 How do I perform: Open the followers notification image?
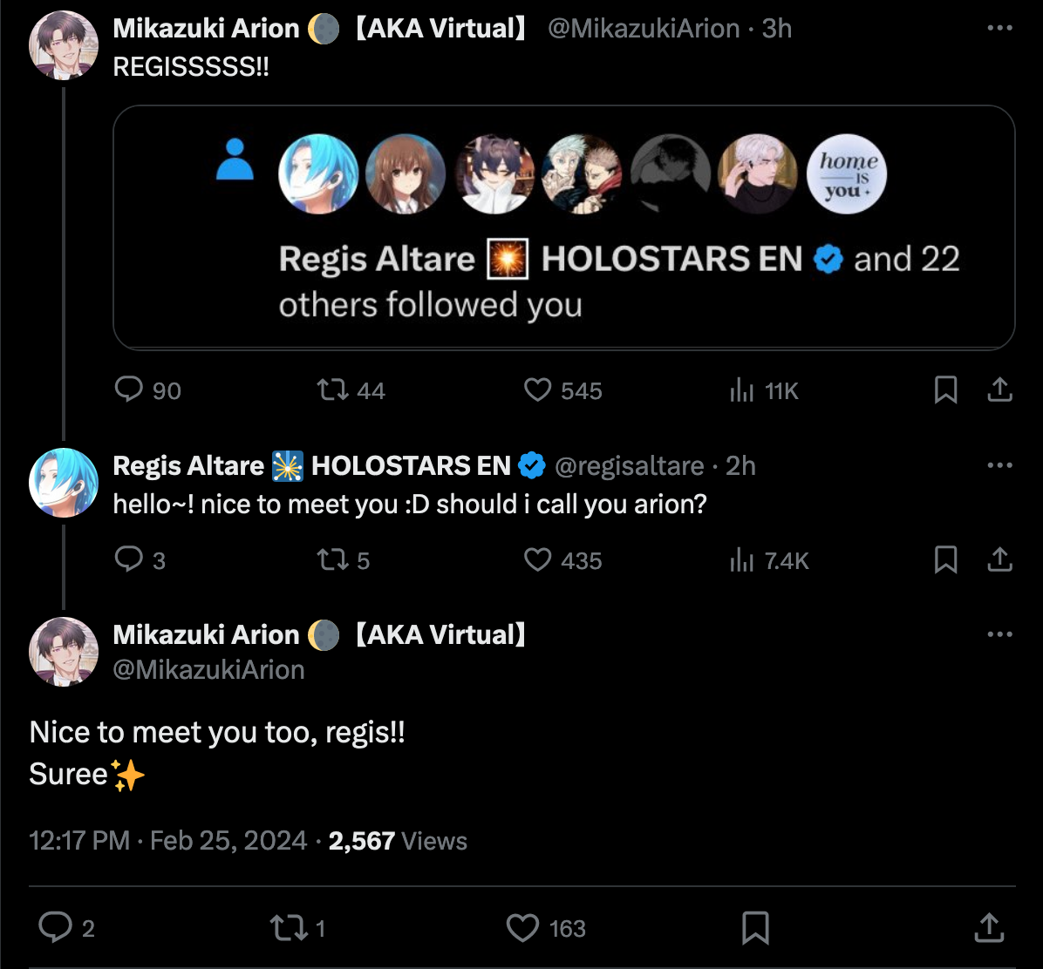click(563, 227)
